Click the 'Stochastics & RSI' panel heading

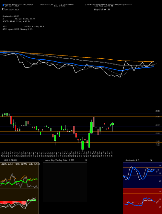point(139,160)
